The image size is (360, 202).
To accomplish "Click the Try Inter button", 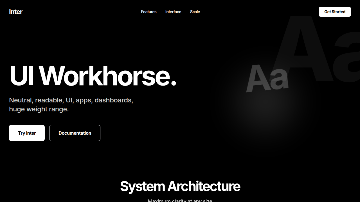I will tap(27, 133).
